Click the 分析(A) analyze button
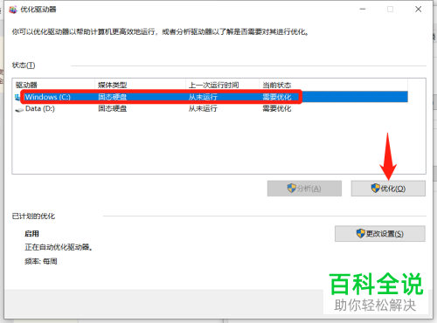The height and width of the screenshot is (323, 437). [304, 189]
